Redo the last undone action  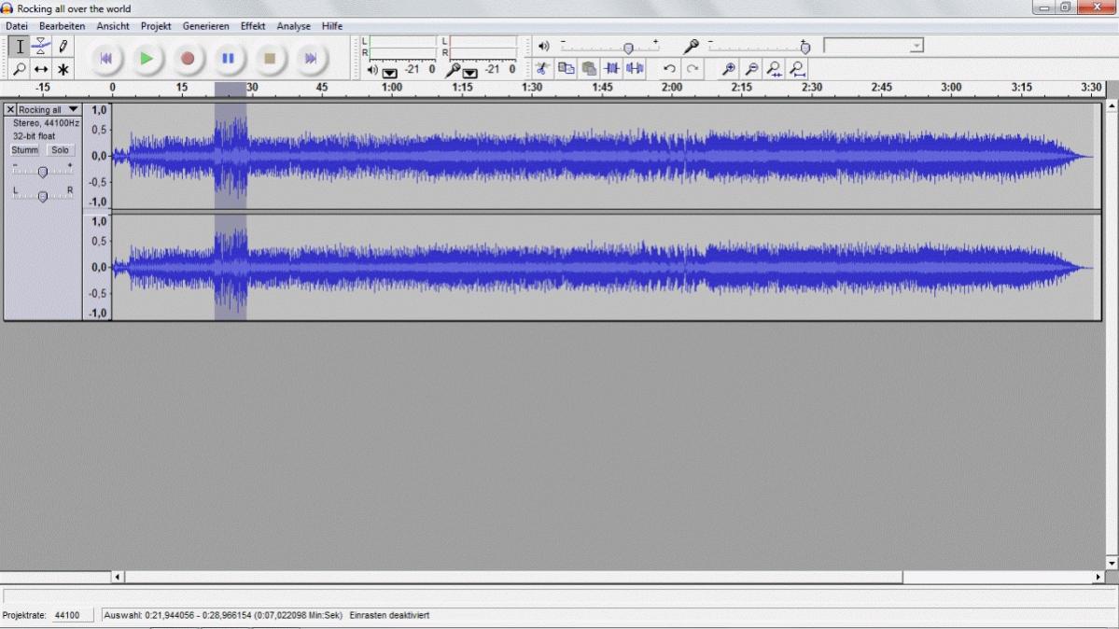click(692, 68)
